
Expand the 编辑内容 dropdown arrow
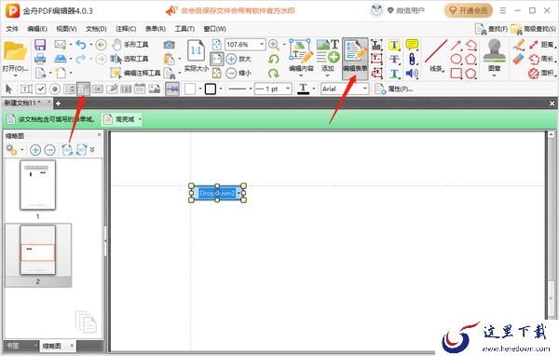tap(301, 75)
